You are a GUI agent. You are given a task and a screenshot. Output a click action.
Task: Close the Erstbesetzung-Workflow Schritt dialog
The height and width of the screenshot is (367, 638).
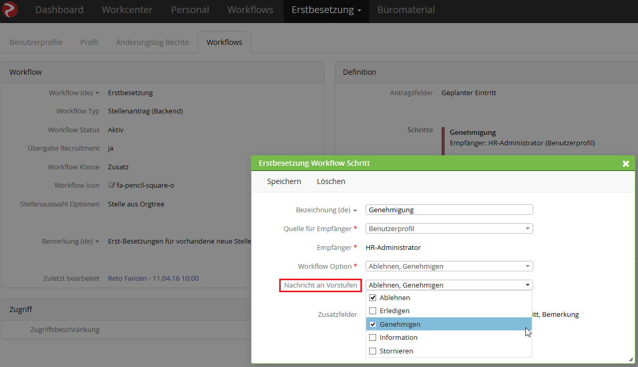(x=625, y=164)
